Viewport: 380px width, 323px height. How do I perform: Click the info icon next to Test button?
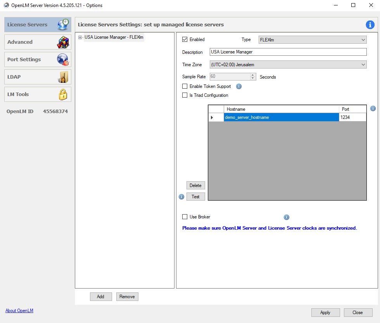click(x=181, y=197)
